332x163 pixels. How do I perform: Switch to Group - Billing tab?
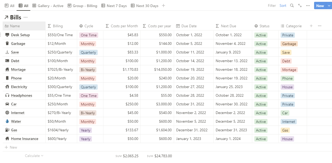[82, 6]
